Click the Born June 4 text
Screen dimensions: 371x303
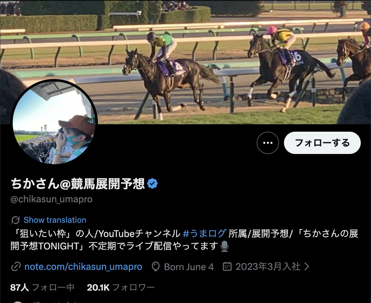(x=189, y=267)
